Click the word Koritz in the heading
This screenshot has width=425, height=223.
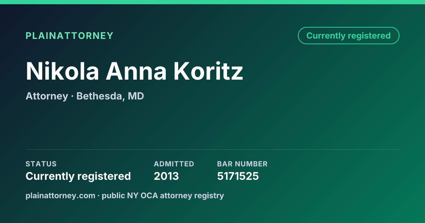208,71
